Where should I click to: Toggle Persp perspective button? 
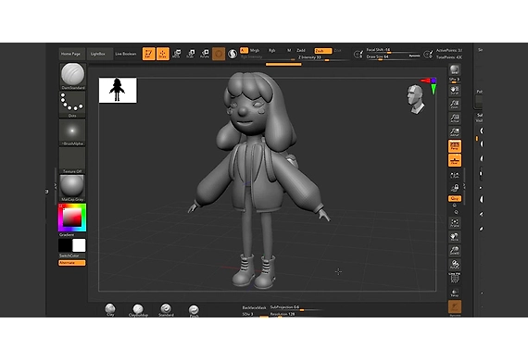pyautogui.click(x=455, y=146)
